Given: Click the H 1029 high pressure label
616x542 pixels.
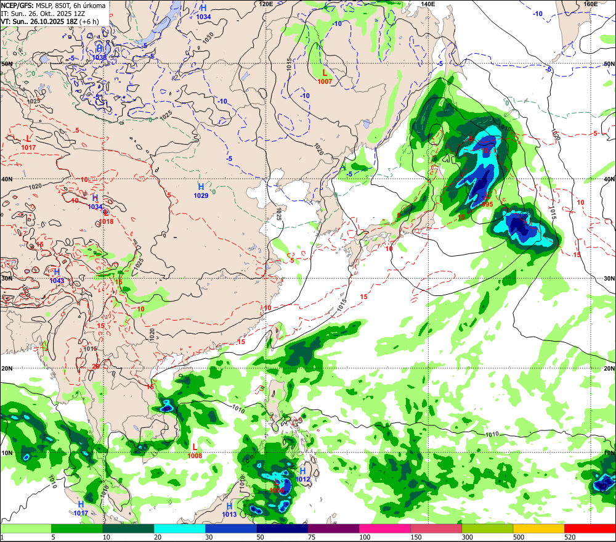Looking at the screenshot, I should [x=201, y=191].
